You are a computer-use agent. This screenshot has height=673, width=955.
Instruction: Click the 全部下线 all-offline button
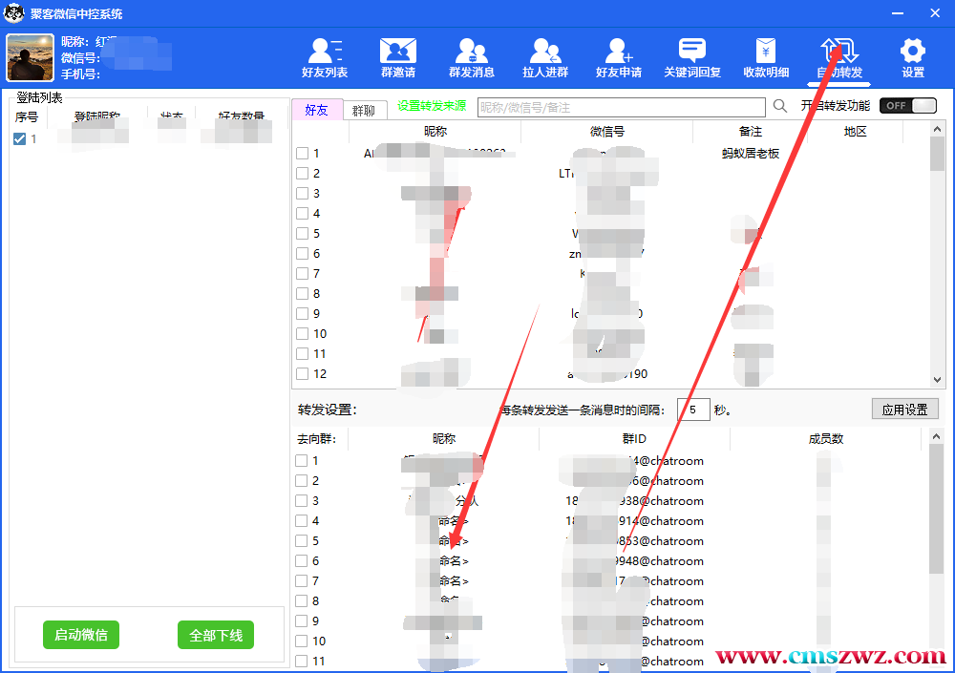point(216,635)
